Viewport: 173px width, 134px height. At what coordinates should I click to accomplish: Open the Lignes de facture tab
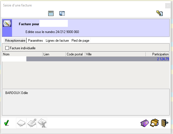pos(57,41)
